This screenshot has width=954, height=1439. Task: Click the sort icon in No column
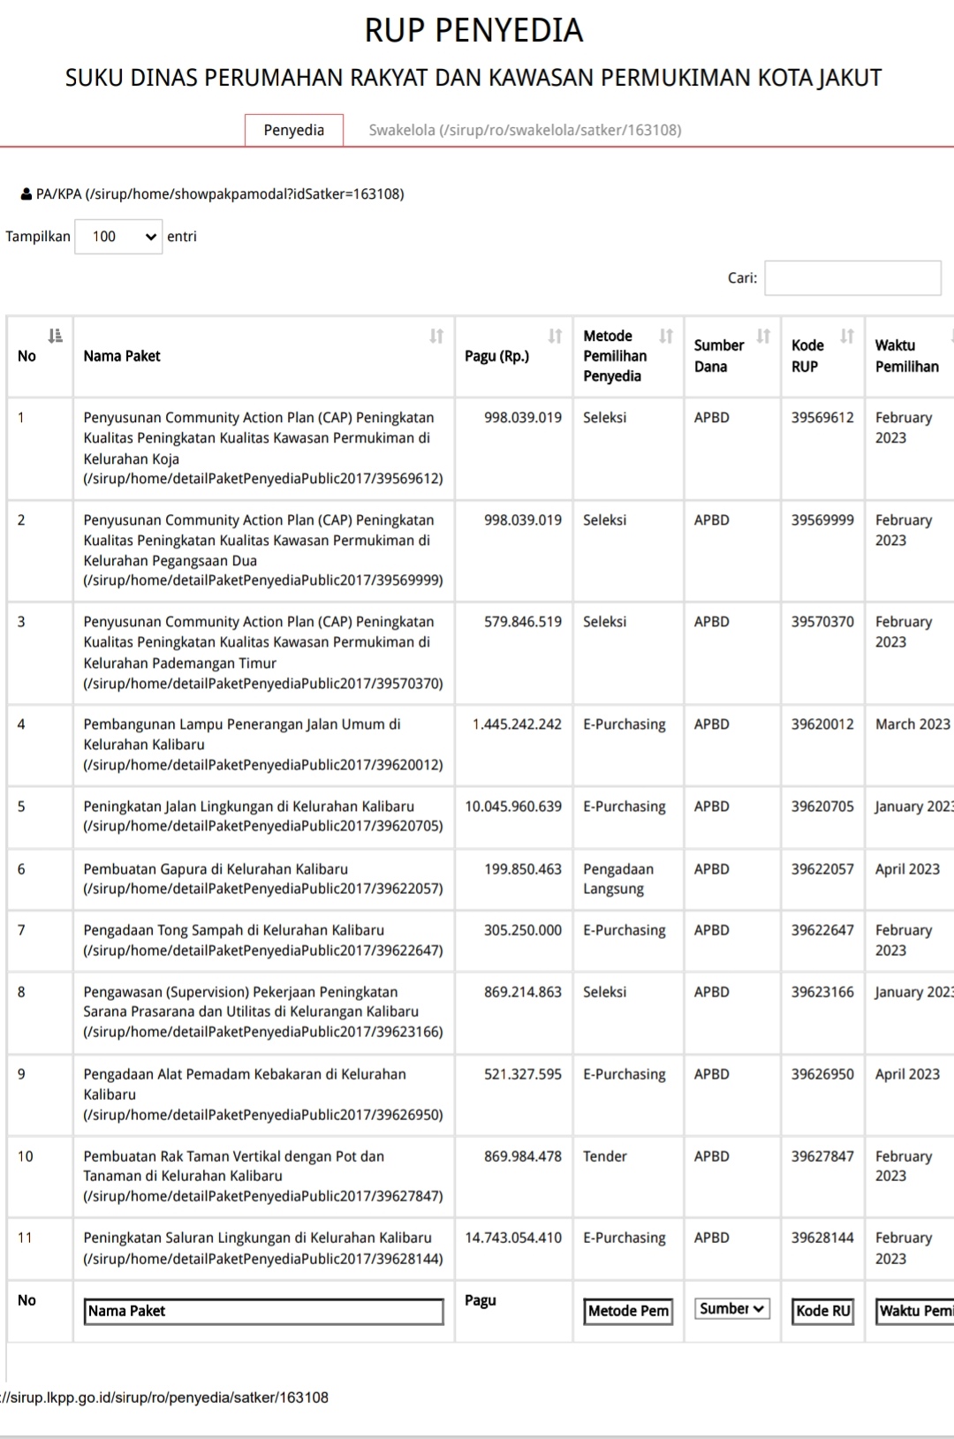pos(55,336)
